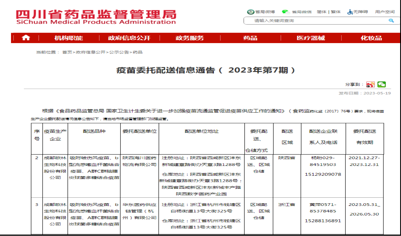Image resolution: width=401 pixels, height=236 pixels.
Task: Click the home icon in navigation bar
Action: tap(26, 38)
